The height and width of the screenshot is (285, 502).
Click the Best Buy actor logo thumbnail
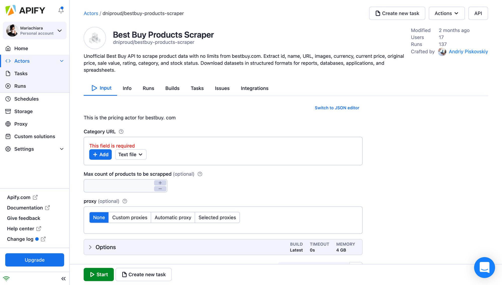point(95,38)
